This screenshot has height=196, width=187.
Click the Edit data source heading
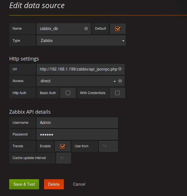click(x=37, y=6)
